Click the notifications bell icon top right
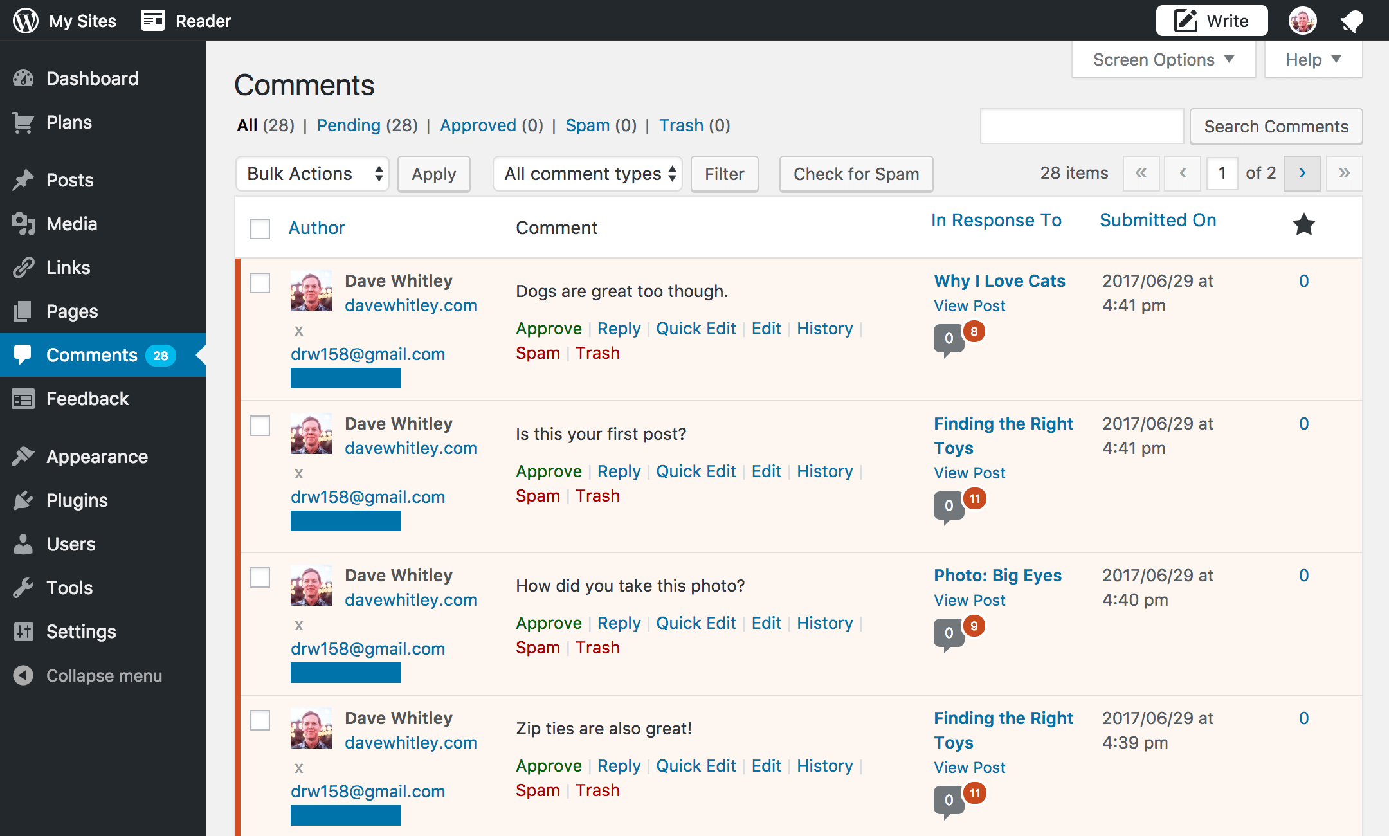This screenshot has height=836, width=1389. pos(1350,20)
